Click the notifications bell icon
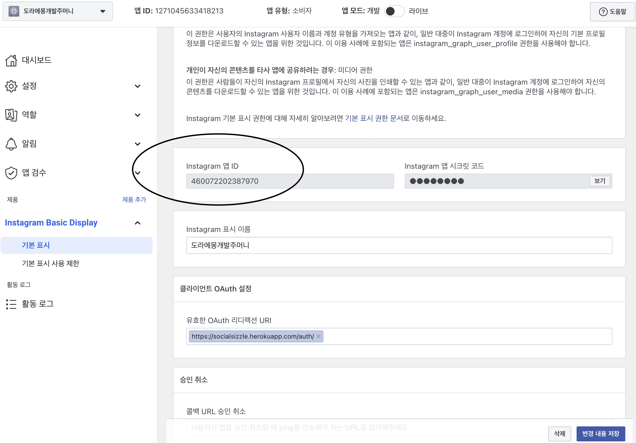This screenshot has height=443, width=636. point(11,144)
